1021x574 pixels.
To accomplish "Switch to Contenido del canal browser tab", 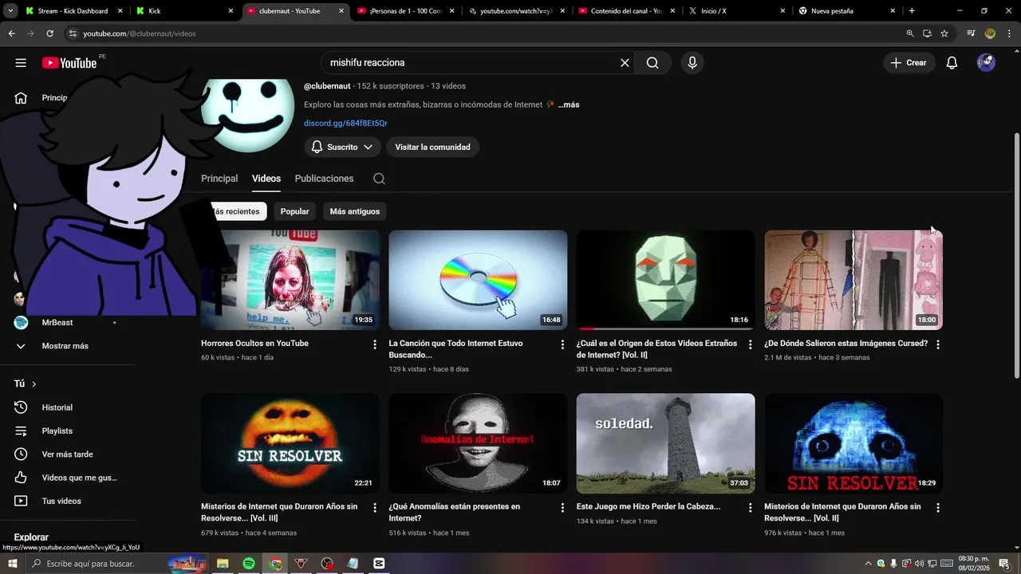I will (626, 11).
